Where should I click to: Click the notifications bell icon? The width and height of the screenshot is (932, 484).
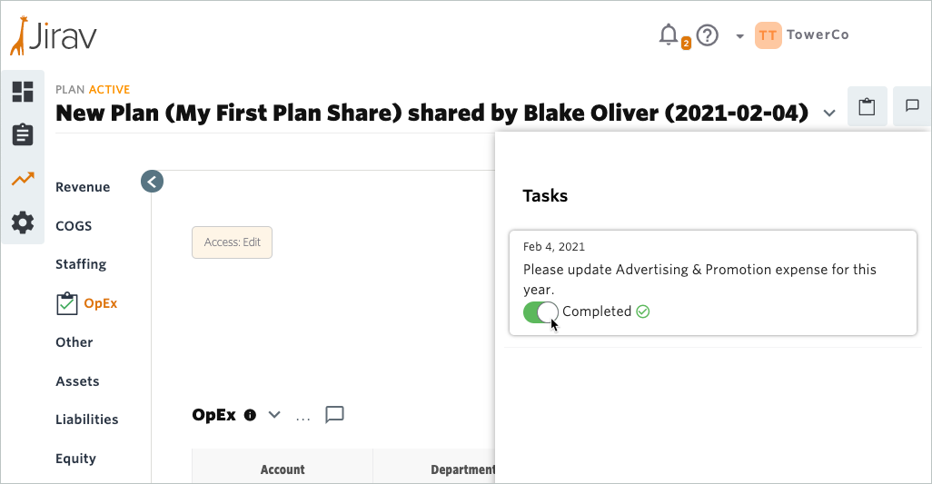pos(669,35)
